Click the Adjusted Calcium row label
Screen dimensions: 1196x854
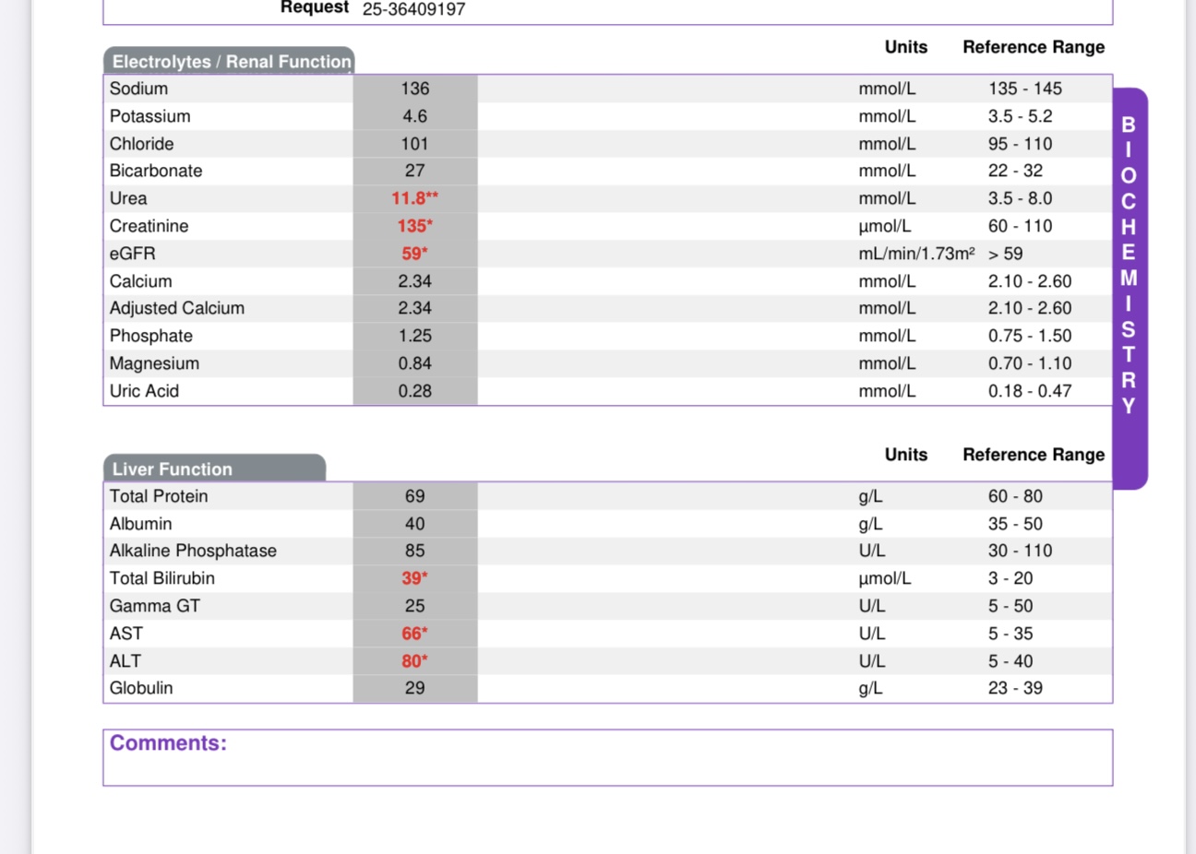pyautogui.click(x=177, y=308)
